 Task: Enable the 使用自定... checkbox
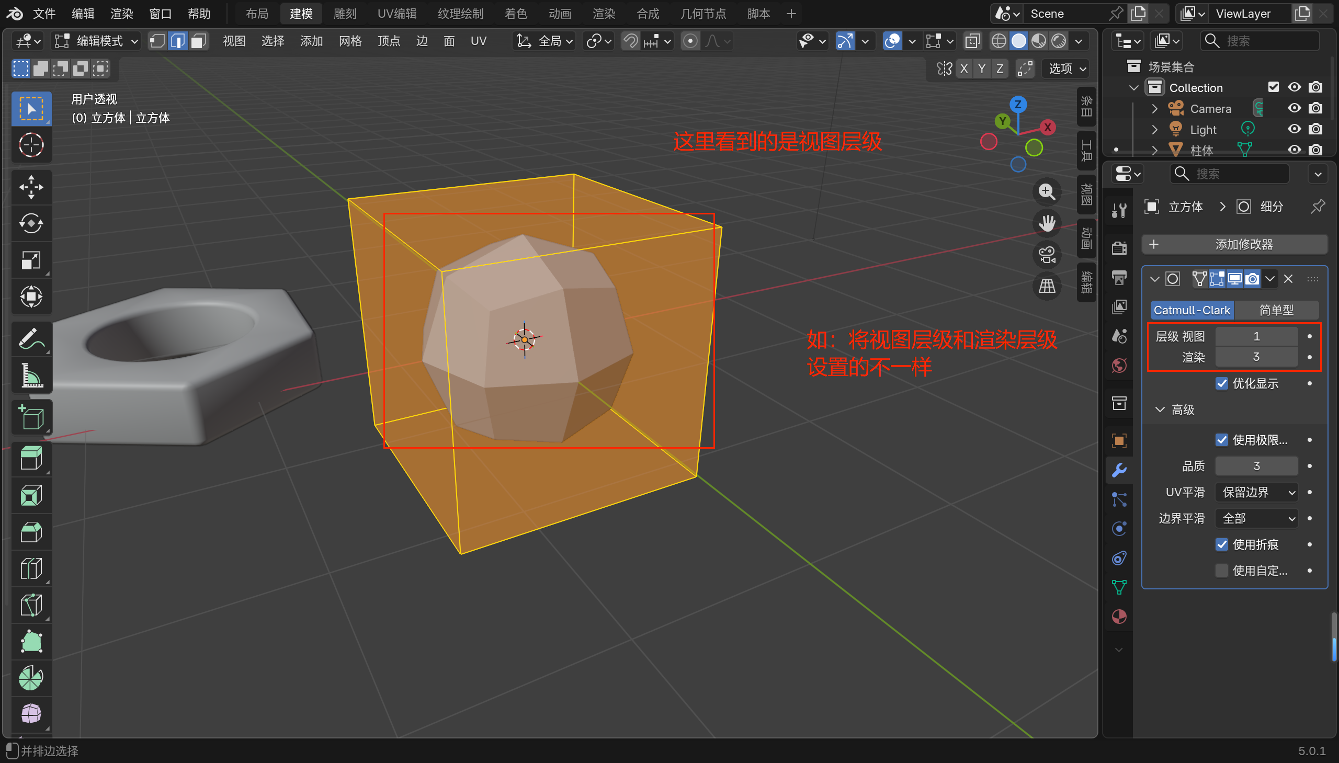(1222, 571)
